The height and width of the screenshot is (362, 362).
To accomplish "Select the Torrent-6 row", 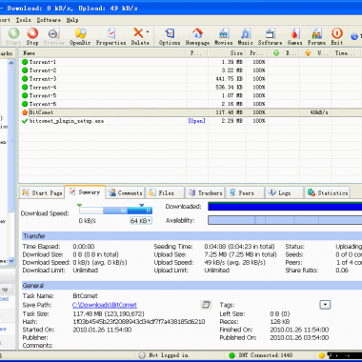I will [190, 104].
